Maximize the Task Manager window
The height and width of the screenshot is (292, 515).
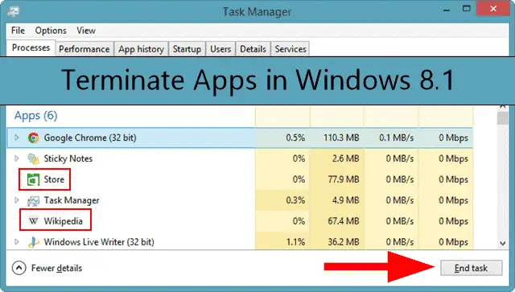tap(467, 9)
